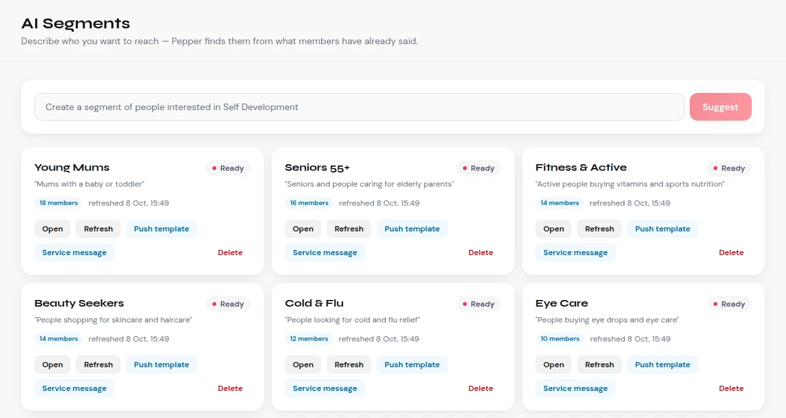Select the Young Mums card title

(x=72, y=167)
